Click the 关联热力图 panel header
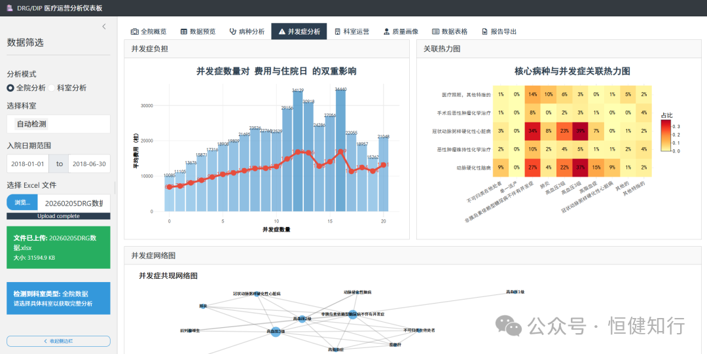 [x=559, y=48]
